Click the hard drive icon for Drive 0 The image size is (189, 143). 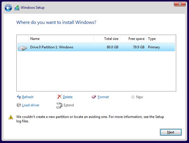pos(23,48)
